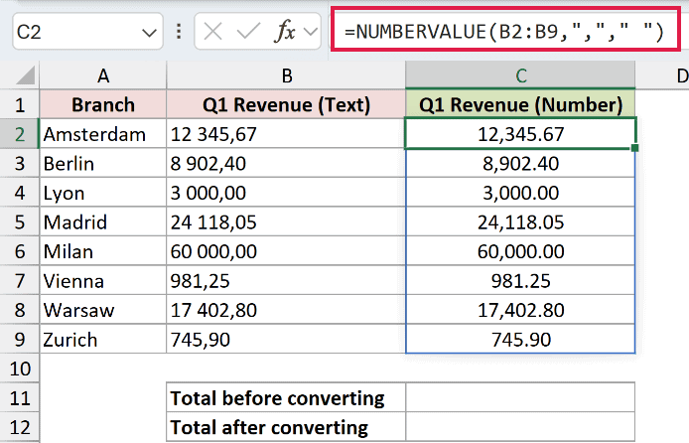Click the Q1 Revenue (Number) header cell
Screen dimensions: 689x443
[520, 104]
